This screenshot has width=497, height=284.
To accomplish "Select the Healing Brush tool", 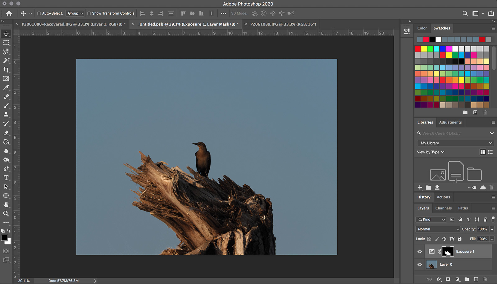I will [x=6, y=97].
